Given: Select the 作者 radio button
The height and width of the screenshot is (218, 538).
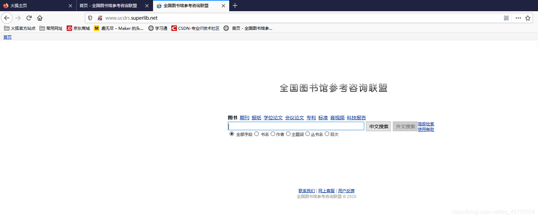Looking at the screenshot, I should (273, 134).
